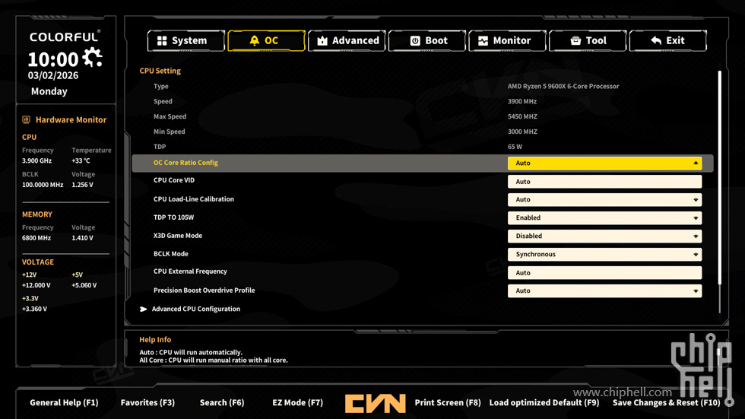
Task: Toggle the X3D Game Mode Disabled setting
Action: click(604, 236)
